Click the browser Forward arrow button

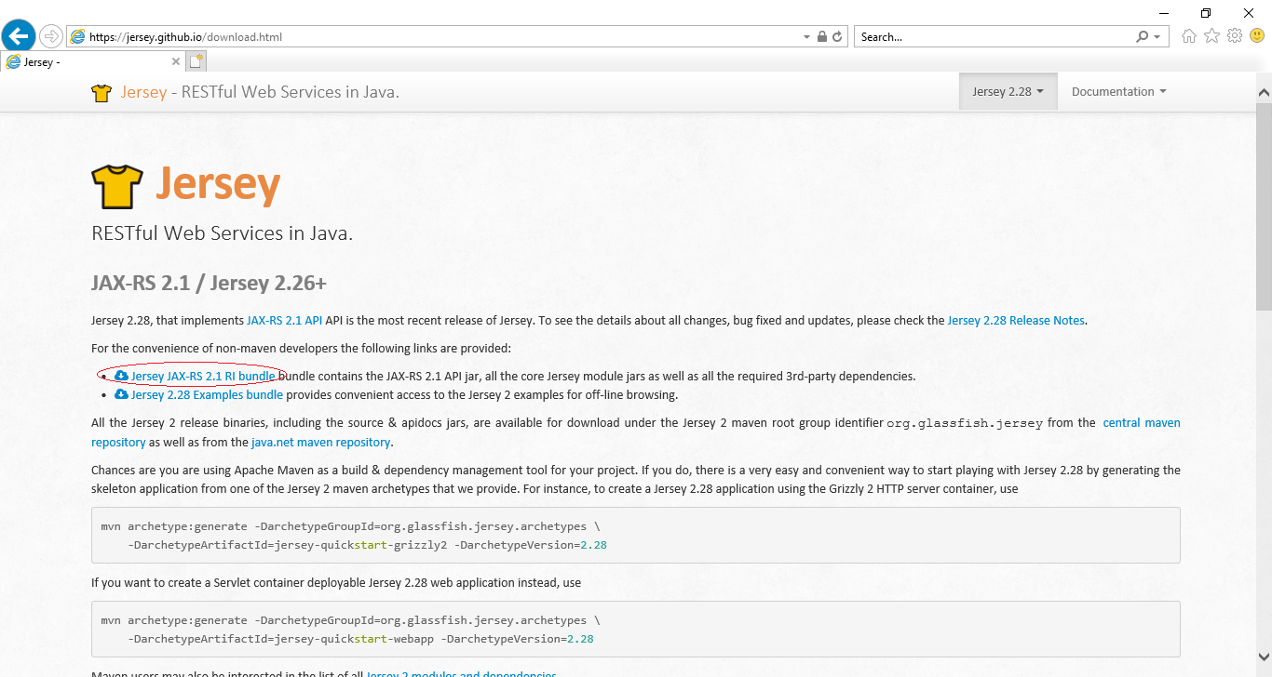(50, 36)
